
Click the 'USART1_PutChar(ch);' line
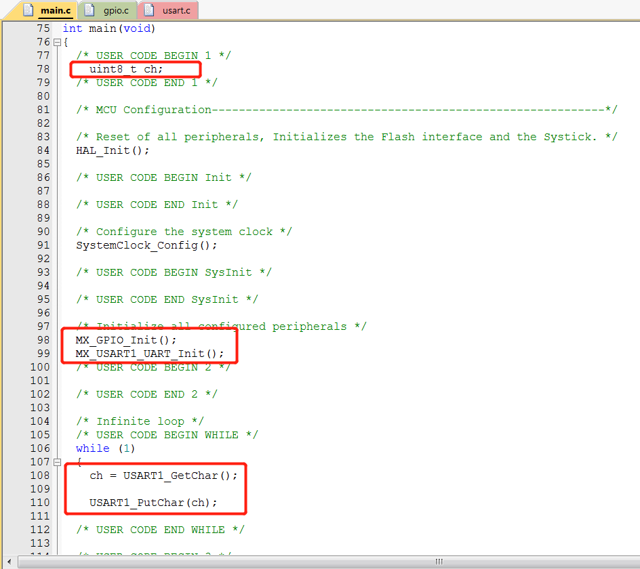coord(153,503)
